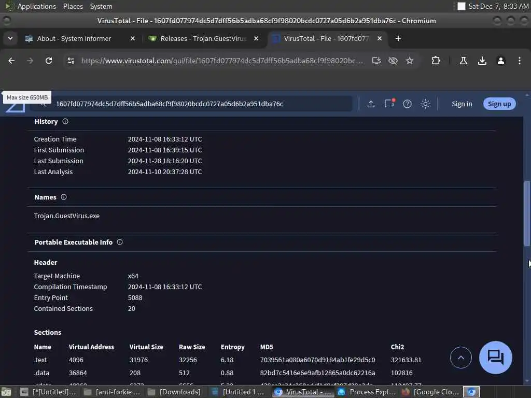Select Contained Sections value 20
Screen dimensions: 531x398
pyautogui.click(x=131, y=309)
